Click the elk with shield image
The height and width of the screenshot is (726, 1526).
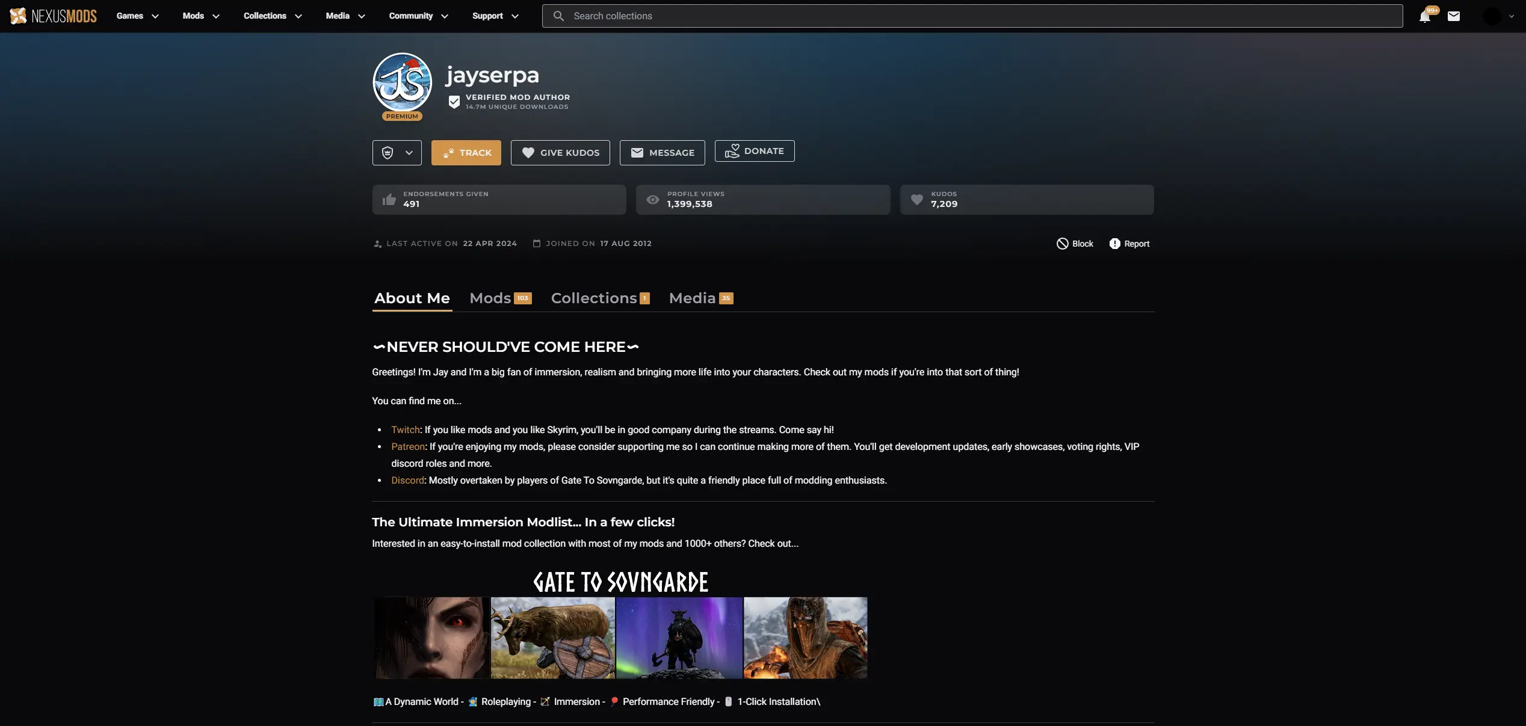553,638
